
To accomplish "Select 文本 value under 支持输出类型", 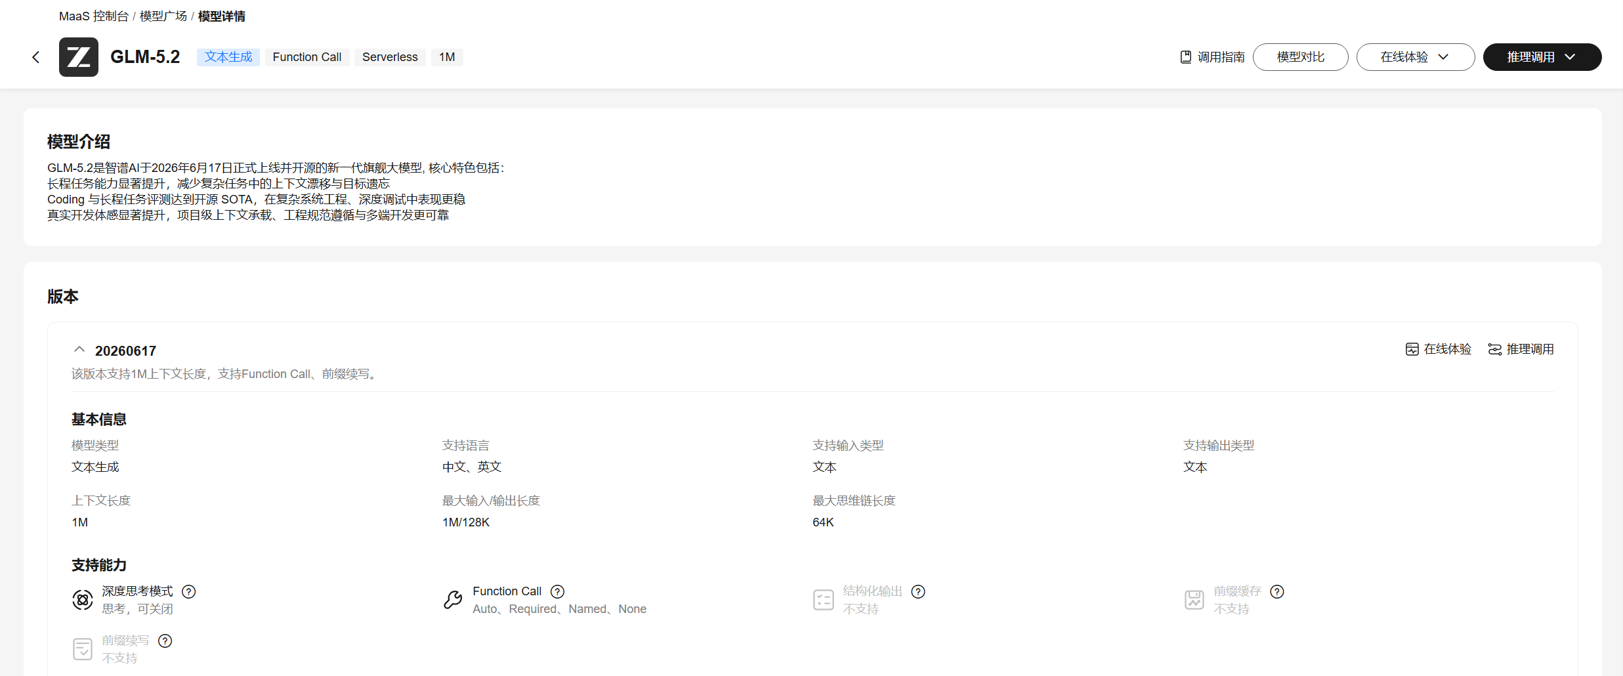I will [x=1195, y=467].
